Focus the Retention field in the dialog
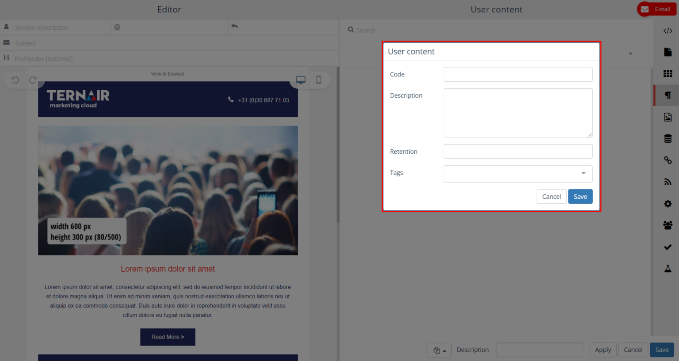The image size is (679, 361). [518, 152]
